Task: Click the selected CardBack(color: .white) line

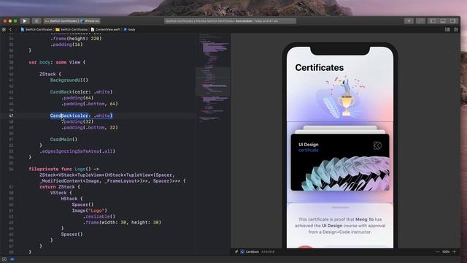Action: [81, 115]
